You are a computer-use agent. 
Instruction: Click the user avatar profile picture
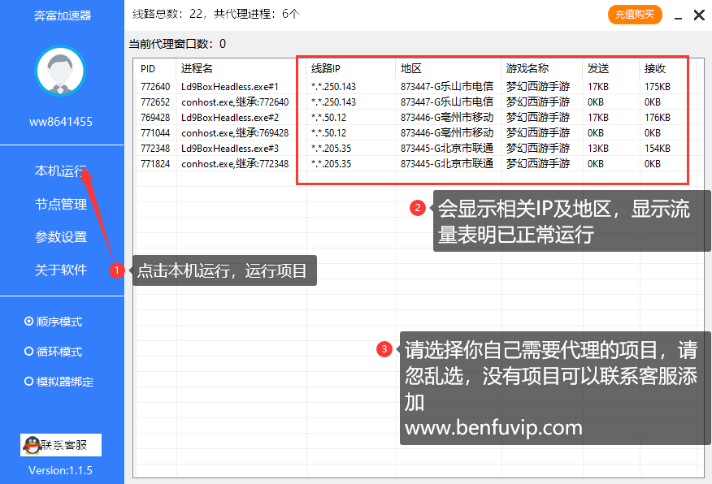click(61, 71)
